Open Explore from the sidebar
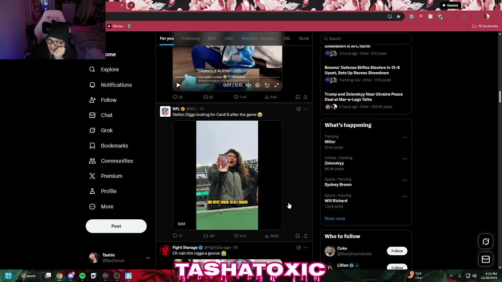This screenshot has width=502, height=282. [104, 69]
